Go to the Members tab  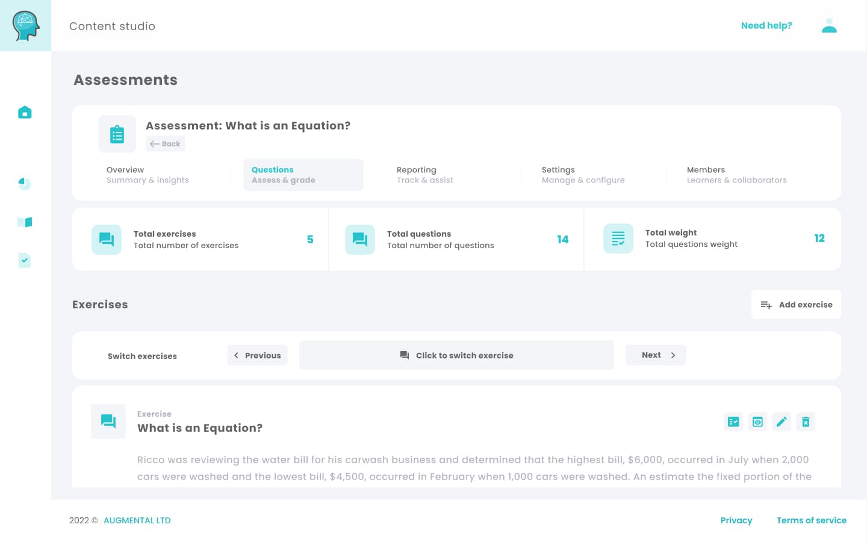(x=736, y=175)
